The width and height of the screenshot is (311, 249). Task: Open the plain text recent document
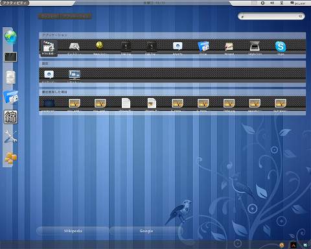tap(126, 103)
